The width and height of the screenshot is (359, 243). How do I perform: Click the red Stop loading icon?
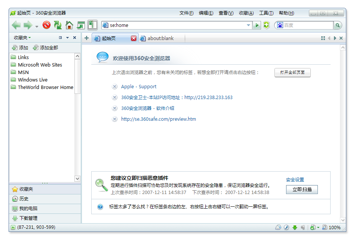pos(46,25)
